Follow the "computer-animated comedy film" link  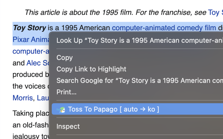coord(164,28)
